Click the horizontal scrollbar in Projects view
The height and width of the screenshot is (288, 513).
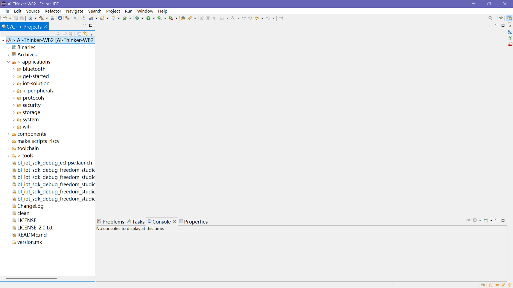[x=31, y=278]
